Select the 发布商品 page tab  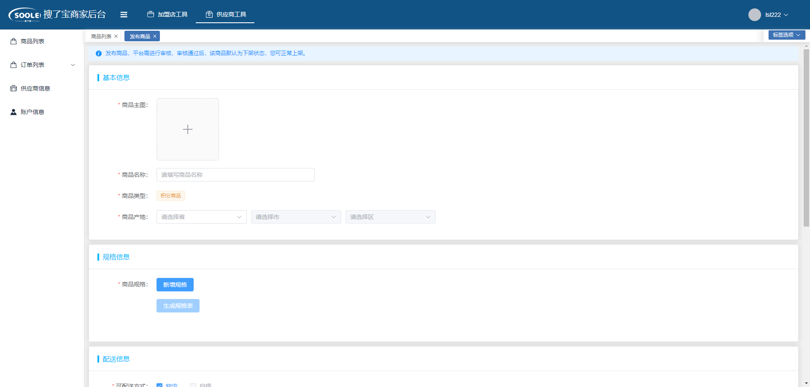tap(140, 36)
